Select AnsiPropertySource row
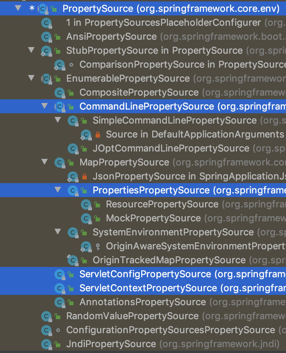 coord(143,36)
